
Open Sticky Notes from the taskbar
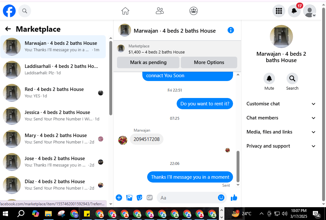87,214
